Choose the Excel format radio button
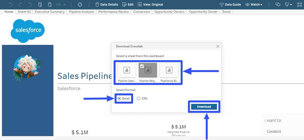 119,99
